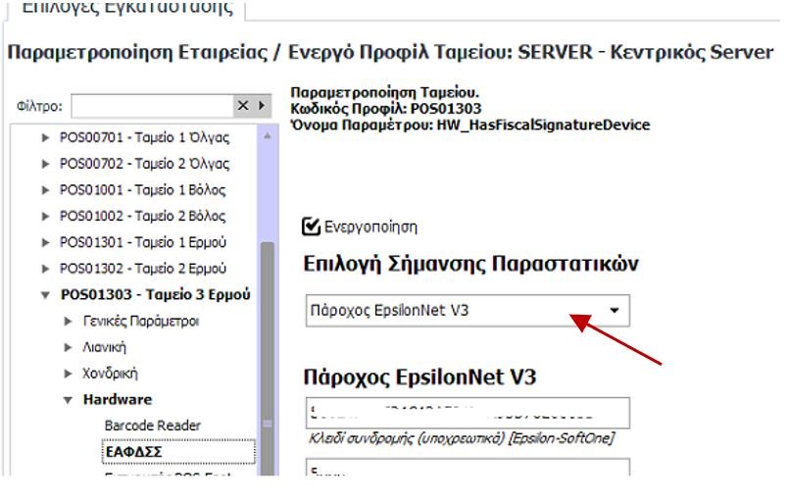The width and height of the screenshot is (788, 502).
Task: Select POS01302 - Ταμείο 2 Ερμού
Action: tap(143, 268)
